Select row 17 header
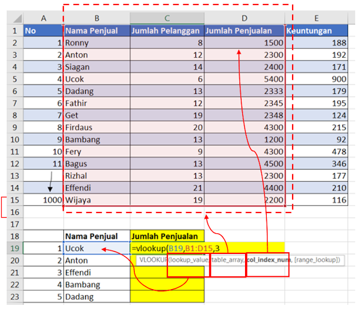Screen dimensions: 358x311 click(15, 224)
